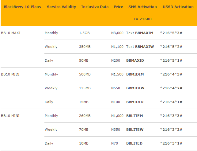Select the 'BB10 MINI' plan name
This screenshot has width=197, height=151.
coord(10,116)
